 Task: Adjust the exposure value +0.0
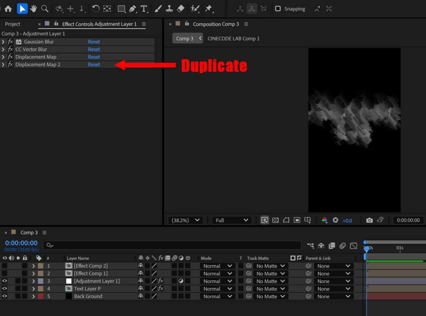coord(347,220)
